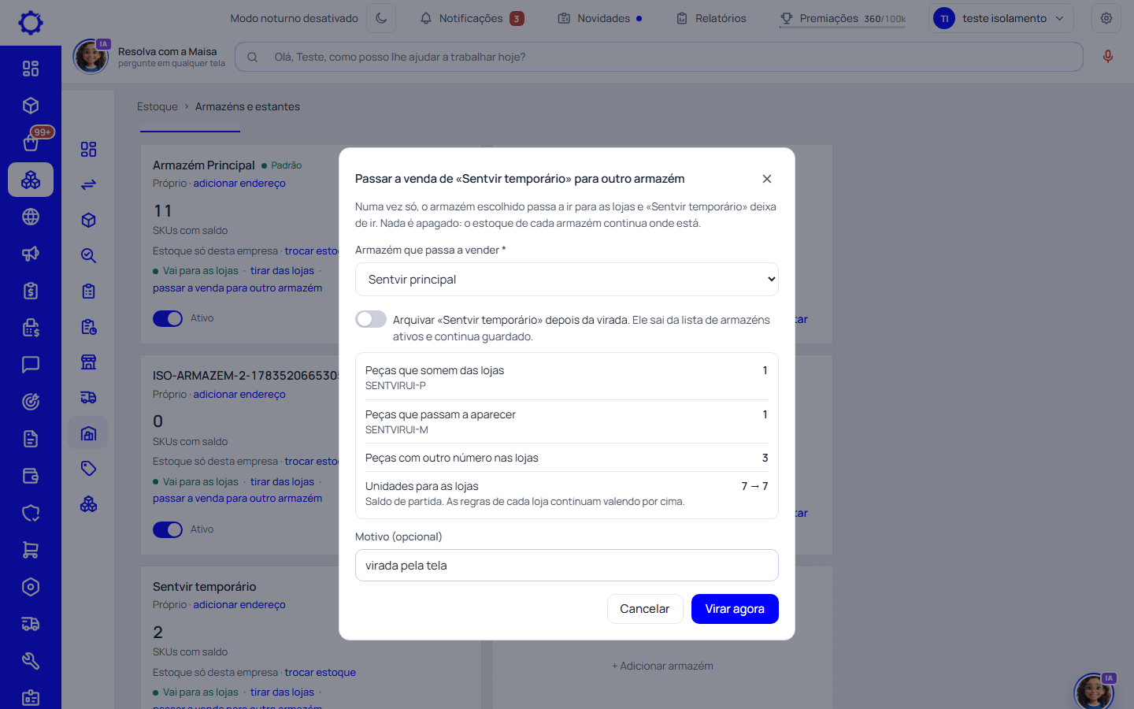
Task: Click Peças com outro número nas lojas row
Action: point(567,458)
